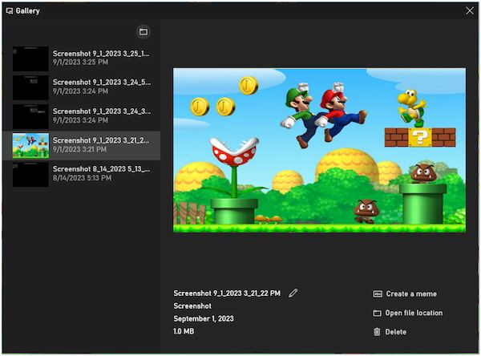The image size is (481, 356).
Task: Click the pencil rename icon beside the screenshot name
Action: point(293,293)
